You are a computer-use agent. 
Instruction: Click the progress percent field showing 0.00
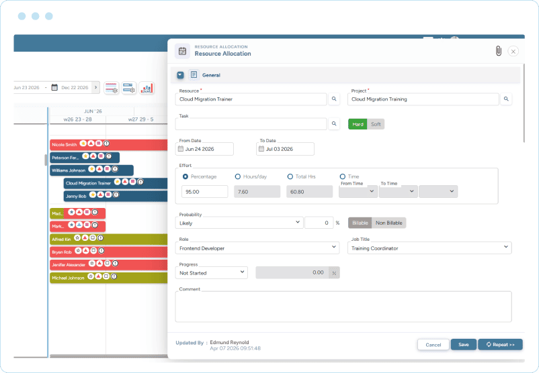point(292,272)
